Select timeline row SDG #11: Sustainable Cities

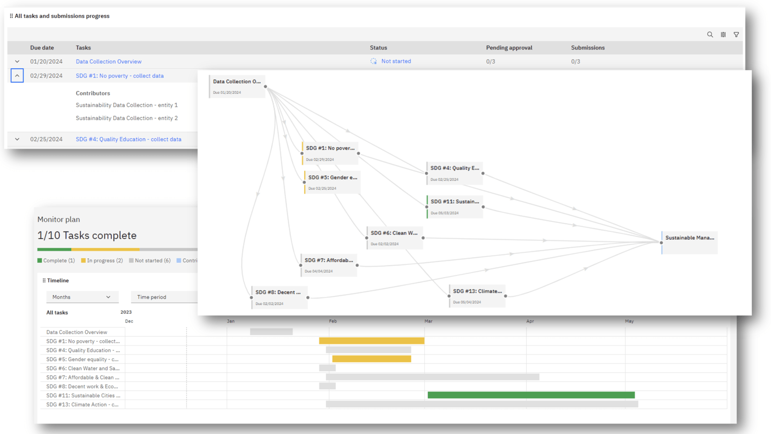(x=83, y=396)
